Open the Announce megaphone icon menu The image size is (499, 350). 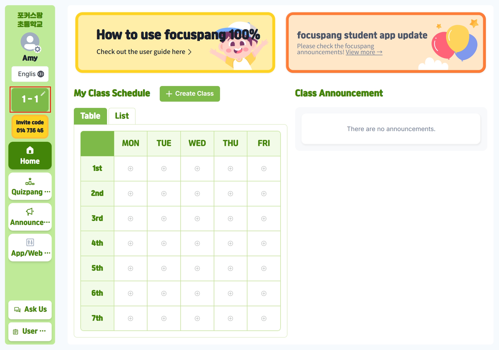click(30, 212)
